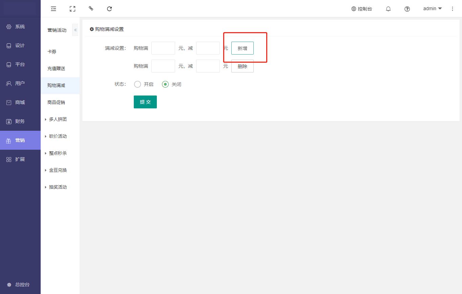Select the 关闭 radio button
The height and width of the screenshot is (294, 462).
tap(165, 84)
